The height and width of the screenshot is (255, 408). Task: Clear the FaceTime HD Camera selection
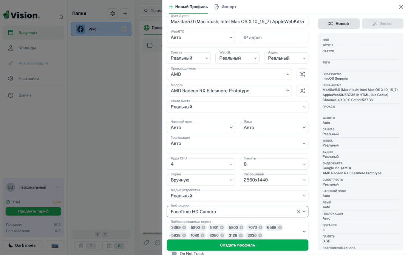click(x=298, y=212)
